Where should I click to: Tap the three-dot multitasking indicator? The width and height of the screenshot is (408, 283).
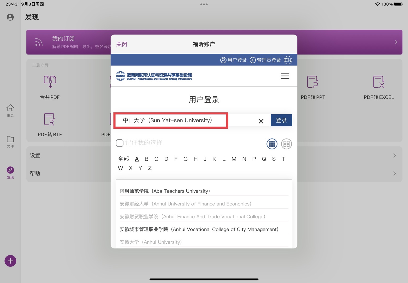(x=204, y=4)
